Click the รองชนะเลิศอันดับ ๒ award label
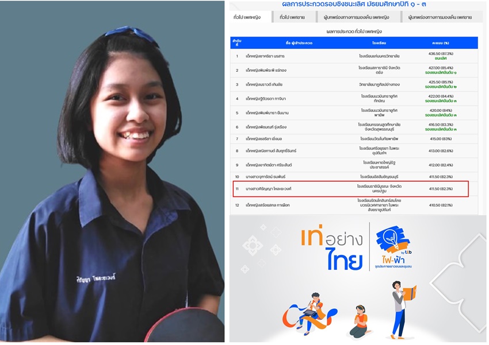The image size is (489, 345). pos(441,87)
